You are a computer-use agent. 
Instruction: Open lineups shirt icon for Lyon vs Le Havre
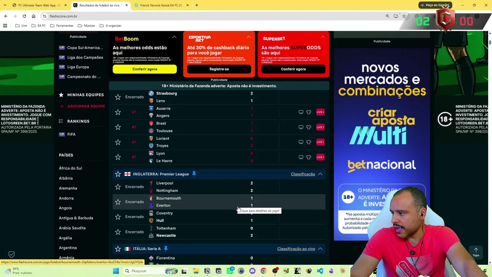309,157
